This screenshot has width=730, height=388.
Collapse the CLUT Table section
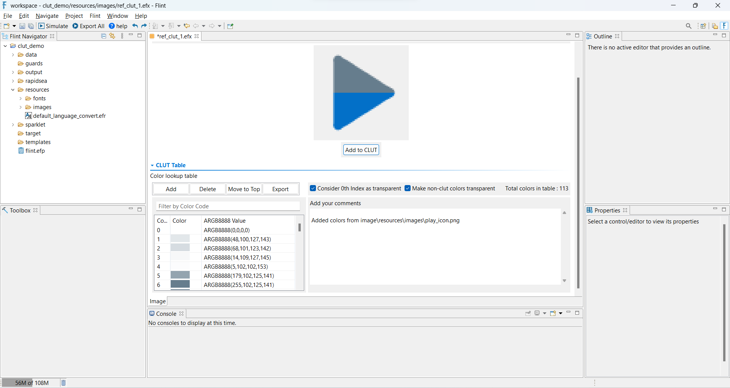(x=152, y=165)
